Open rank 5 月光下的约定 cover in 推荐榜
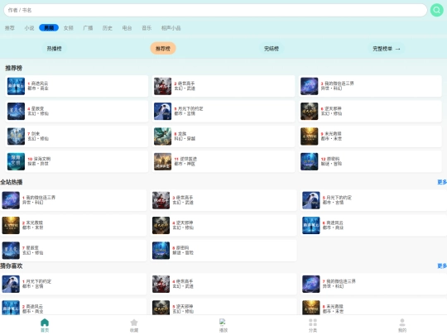This screenshot has height=335, width=447. 162,111
